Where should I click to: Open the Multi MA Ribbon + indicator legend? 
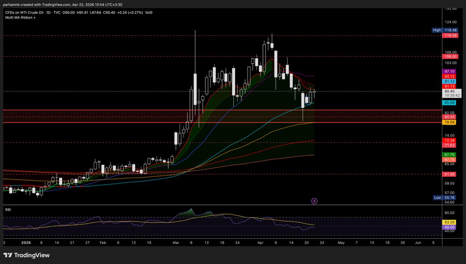point(20,17)
